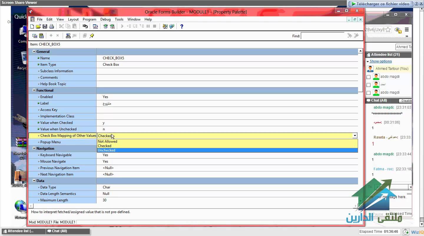424x236 pixels.
Task: Click the Keyboard Navigable property row
Action: (193, 155)
